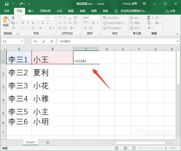Click Cancel X in formula bar
Image resolution: width=181 pixels, height=151 pixels.
[x=35, y=41]
